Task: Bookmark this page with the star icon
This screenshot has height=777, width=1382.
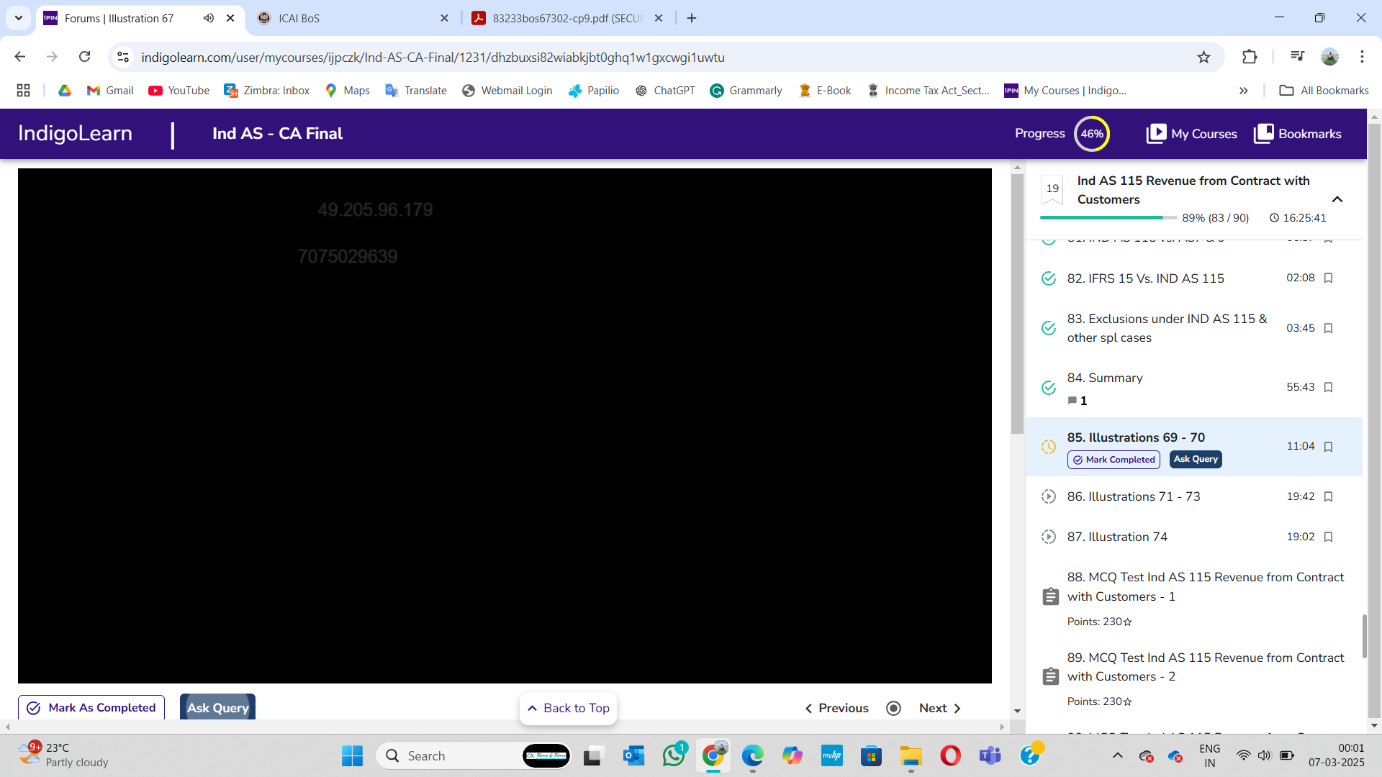Action: tap(1203, 58)
